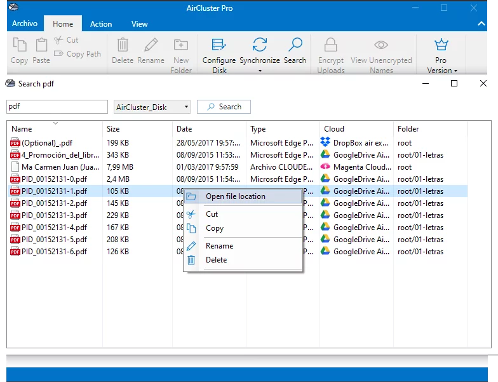Open the AirCluster_Disk dropdown
The width and height of the screenshot is (498, 382).
[x=152, y=107]
